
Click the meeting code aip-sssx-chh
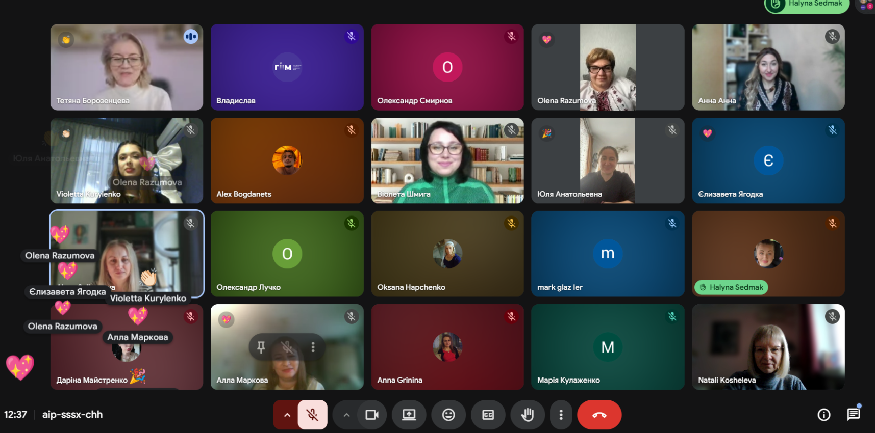pos(72,415)
